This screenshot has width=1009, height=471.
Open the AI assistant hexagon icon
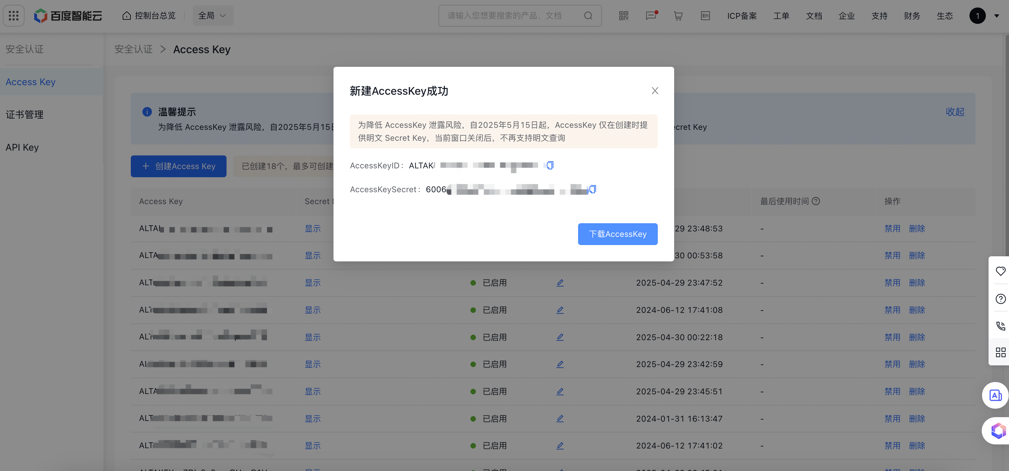point(997,431)
